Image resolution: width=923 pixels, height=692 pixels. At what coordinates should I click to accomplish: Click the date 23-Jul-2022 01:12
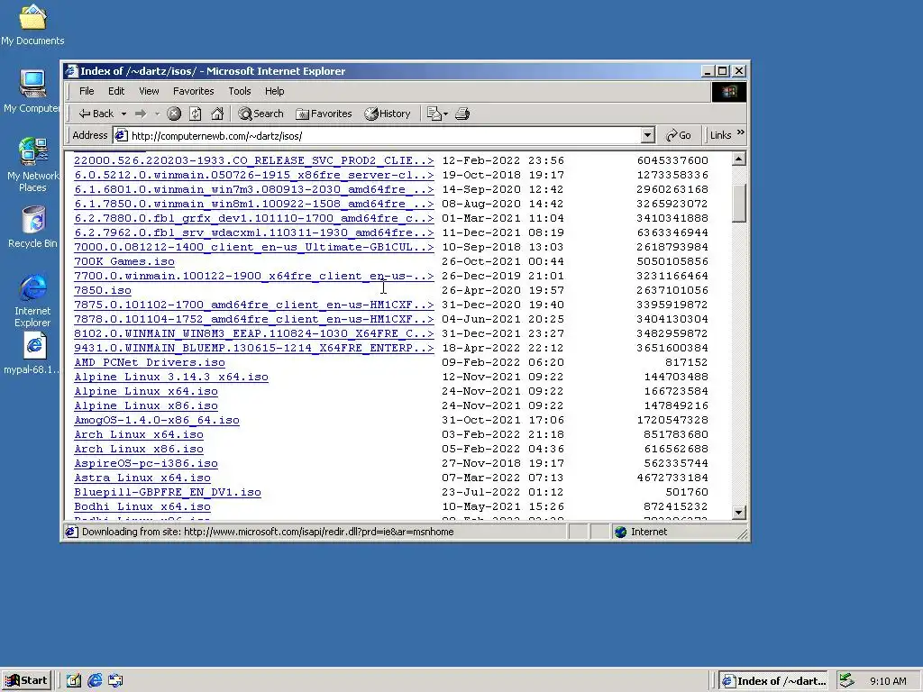[x=503, y=492]
